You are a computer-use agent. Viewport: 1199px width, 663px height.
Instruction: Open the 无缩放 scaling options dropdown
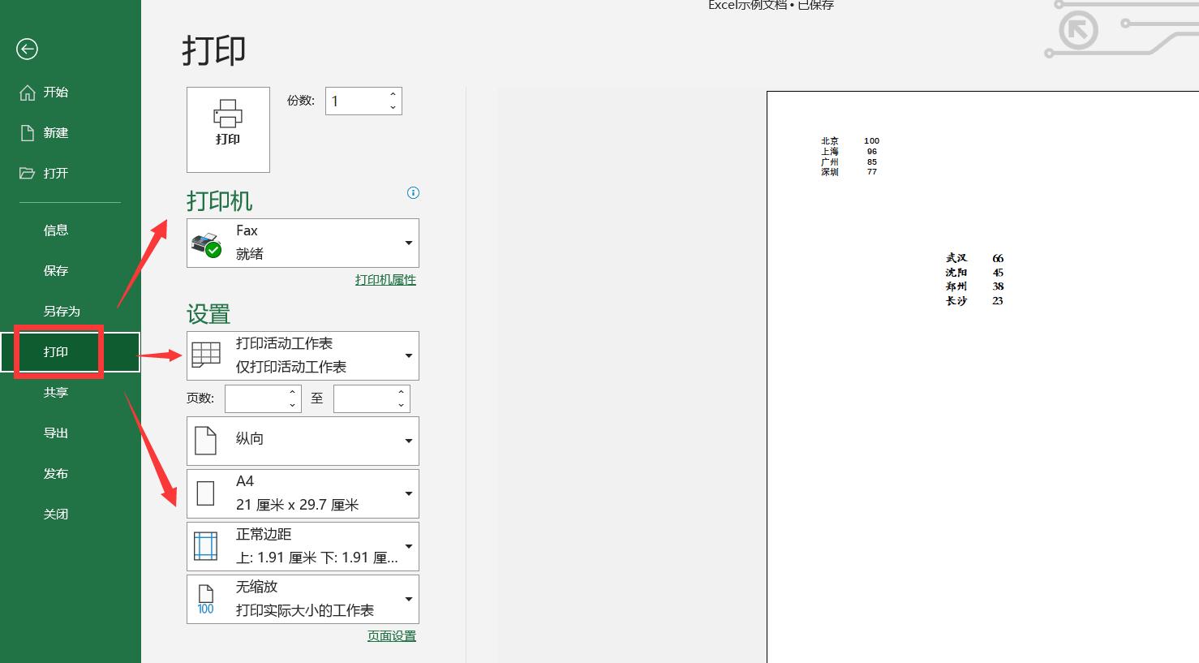tap(409, 599)
